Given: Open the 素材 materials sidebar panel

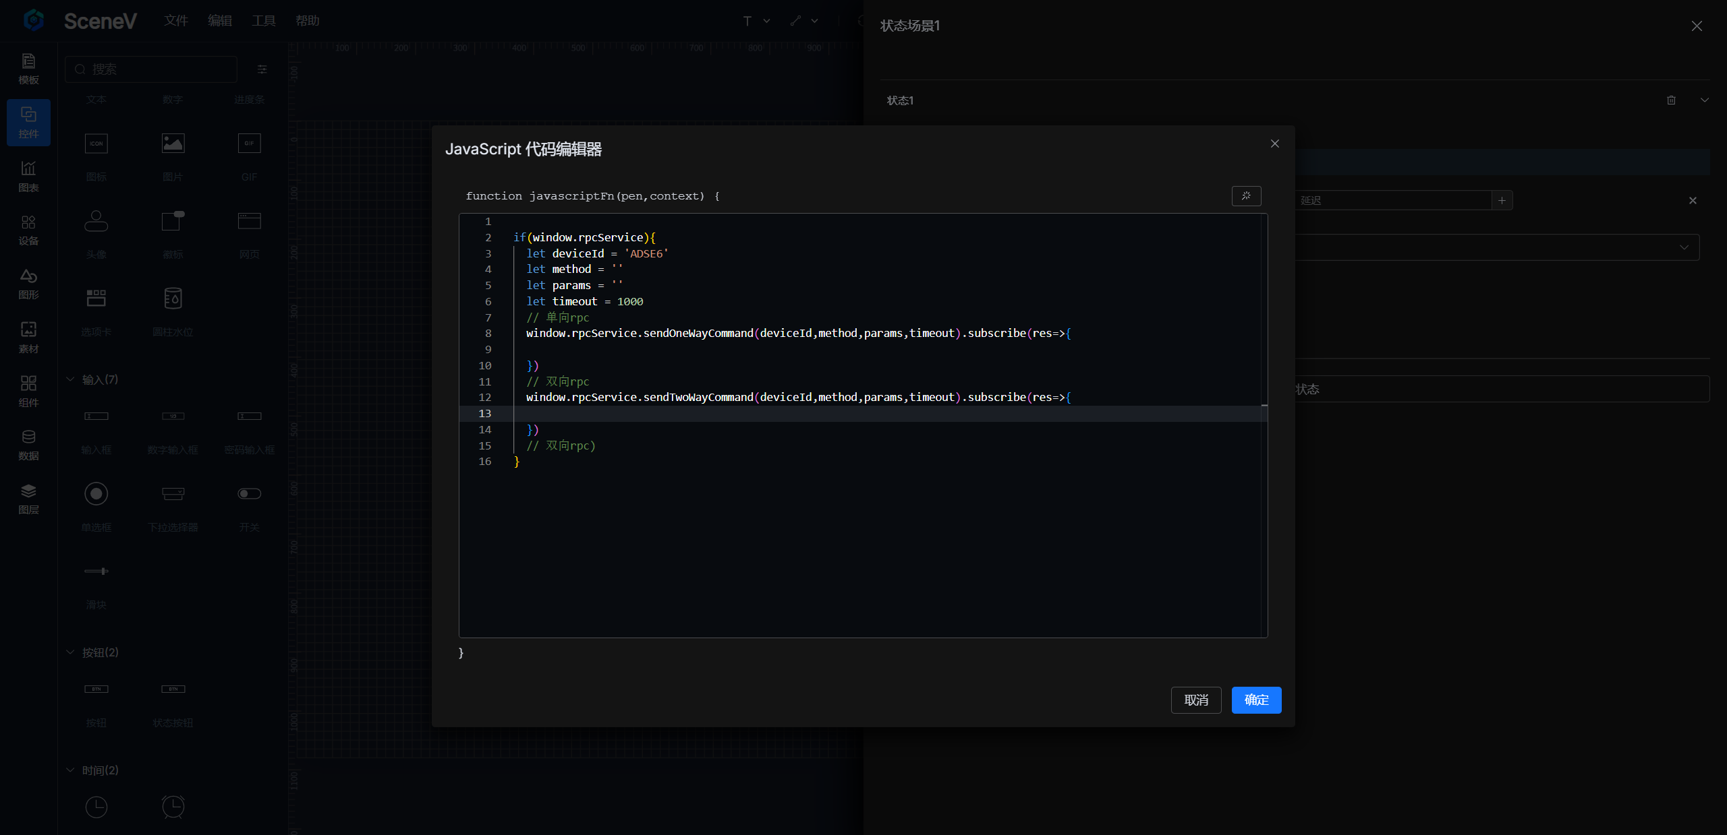Looking at the screenshot, I should click(28, 338).
